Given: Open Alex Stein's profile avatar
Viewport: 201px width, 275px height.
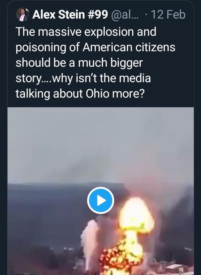Looking at the screenshot, I should click(x=22, y=14).
